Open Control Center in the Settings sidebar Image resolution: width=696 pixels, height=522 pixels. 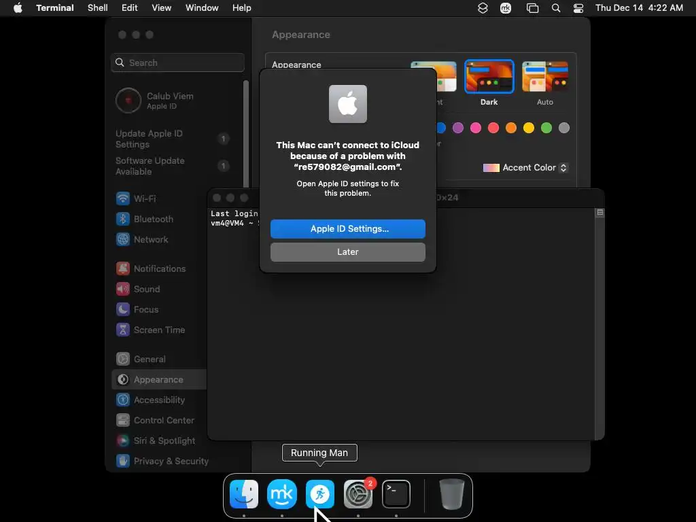(x=158, y=420)
